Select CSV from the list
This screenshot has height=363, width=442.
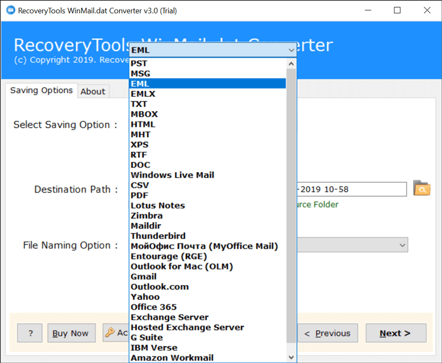coord(208,185)
